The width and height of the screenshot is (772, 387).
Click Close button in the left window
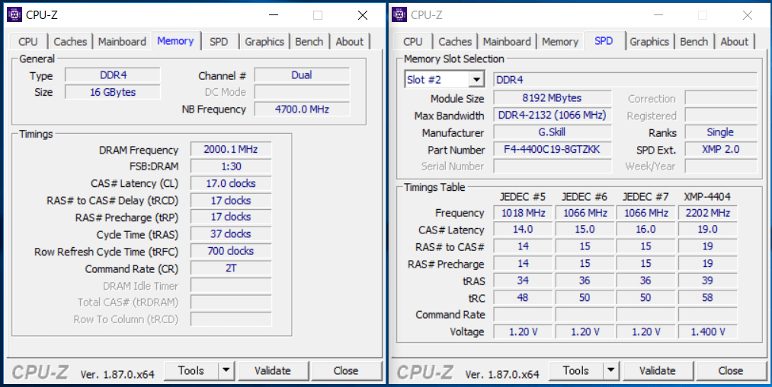[346, 371]
